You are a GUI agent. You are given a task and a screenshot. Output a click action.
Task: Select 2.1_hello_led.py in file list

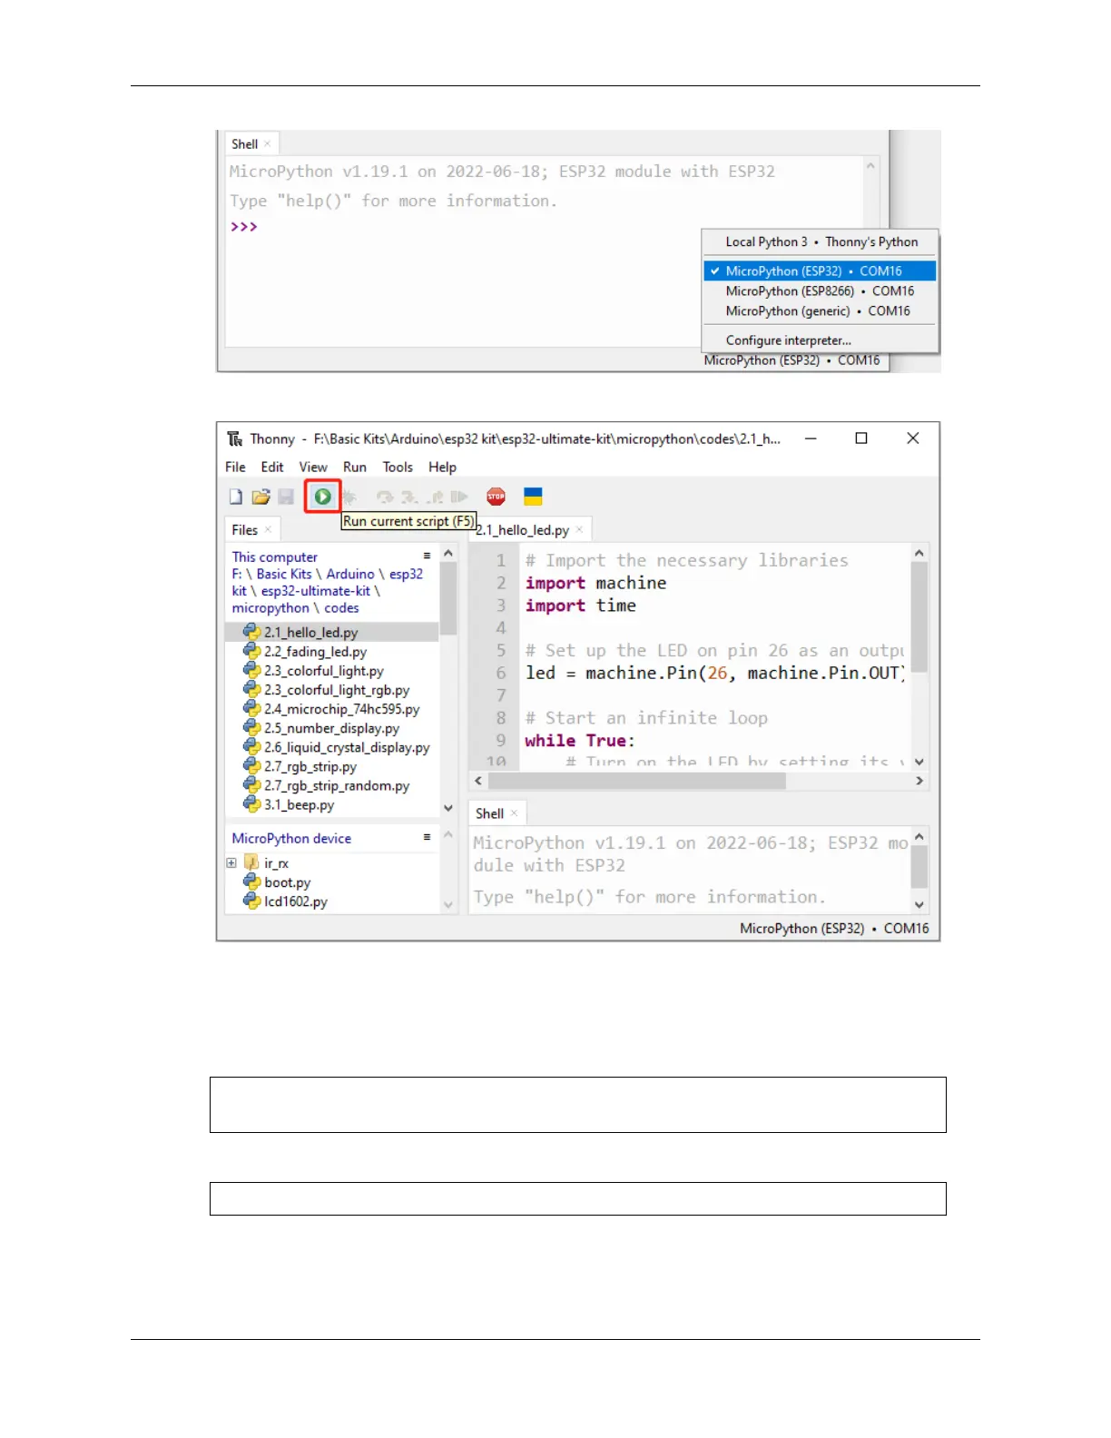(x=332, y=632)
